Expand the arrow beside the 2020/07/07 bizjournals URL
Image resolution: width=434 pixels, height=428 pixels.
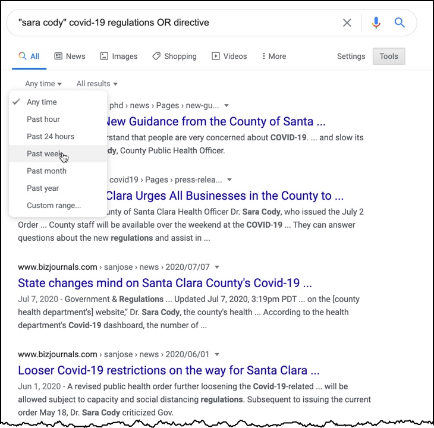[x=217, y=267]
